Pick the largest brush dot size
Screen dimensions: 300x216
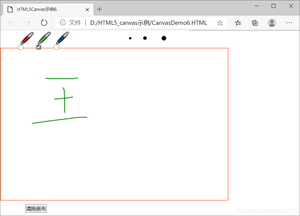click(164, 38)
